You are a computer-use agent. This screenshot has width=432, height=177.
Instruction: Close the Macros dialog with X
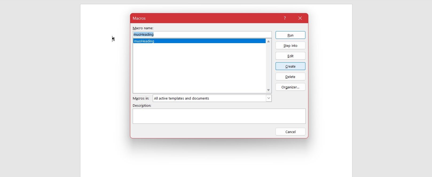click(300, 18)
